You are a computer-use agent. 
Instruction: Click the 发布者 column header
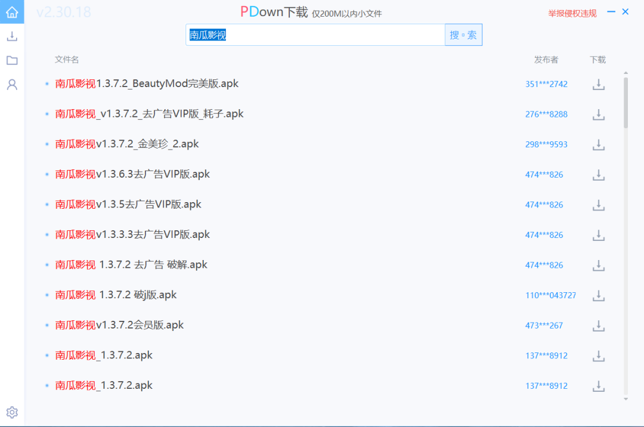(x=546, y=60)
